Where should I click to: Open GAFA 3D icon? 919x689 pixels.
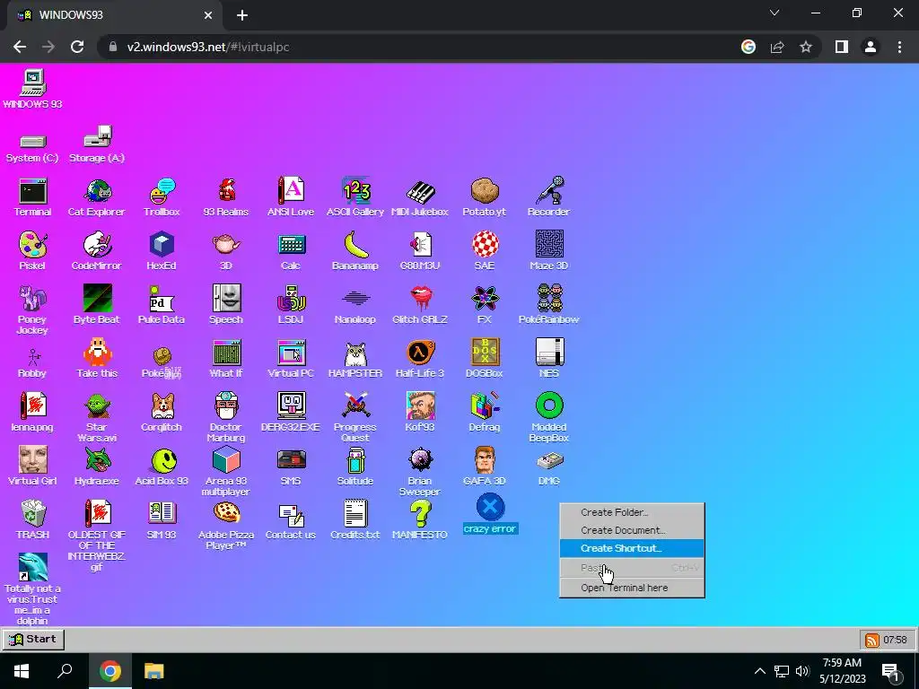pyautogui.click(x=484, y=467)
